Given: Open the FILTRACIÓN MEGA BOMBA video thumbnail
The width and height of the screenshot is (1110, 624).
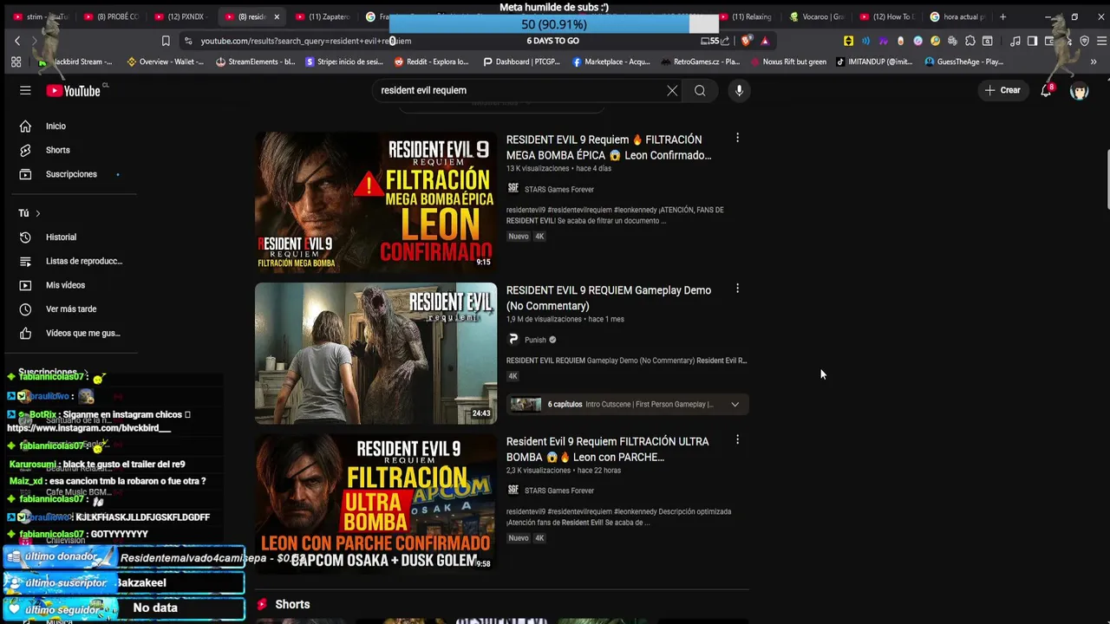Looking at the screenshot, I should pos(375,202).
